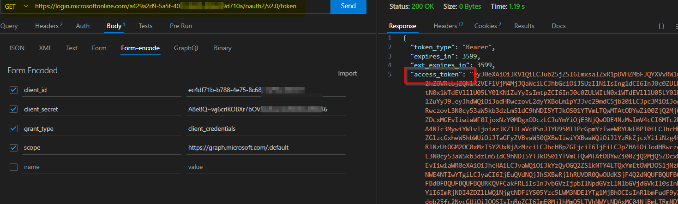Image resolution: width=678 pixels, height=204 pixels.
Task: Choose the Text body type
Action: [72, 48]
